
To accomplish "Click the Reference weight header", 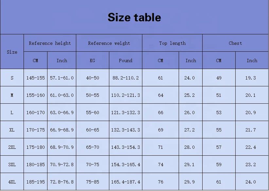I will coord(109,43).
